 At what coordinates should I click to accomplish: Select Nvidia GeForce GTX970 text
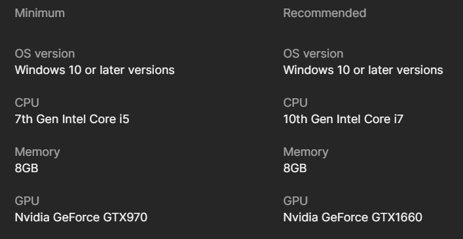[x=81, y=217]
